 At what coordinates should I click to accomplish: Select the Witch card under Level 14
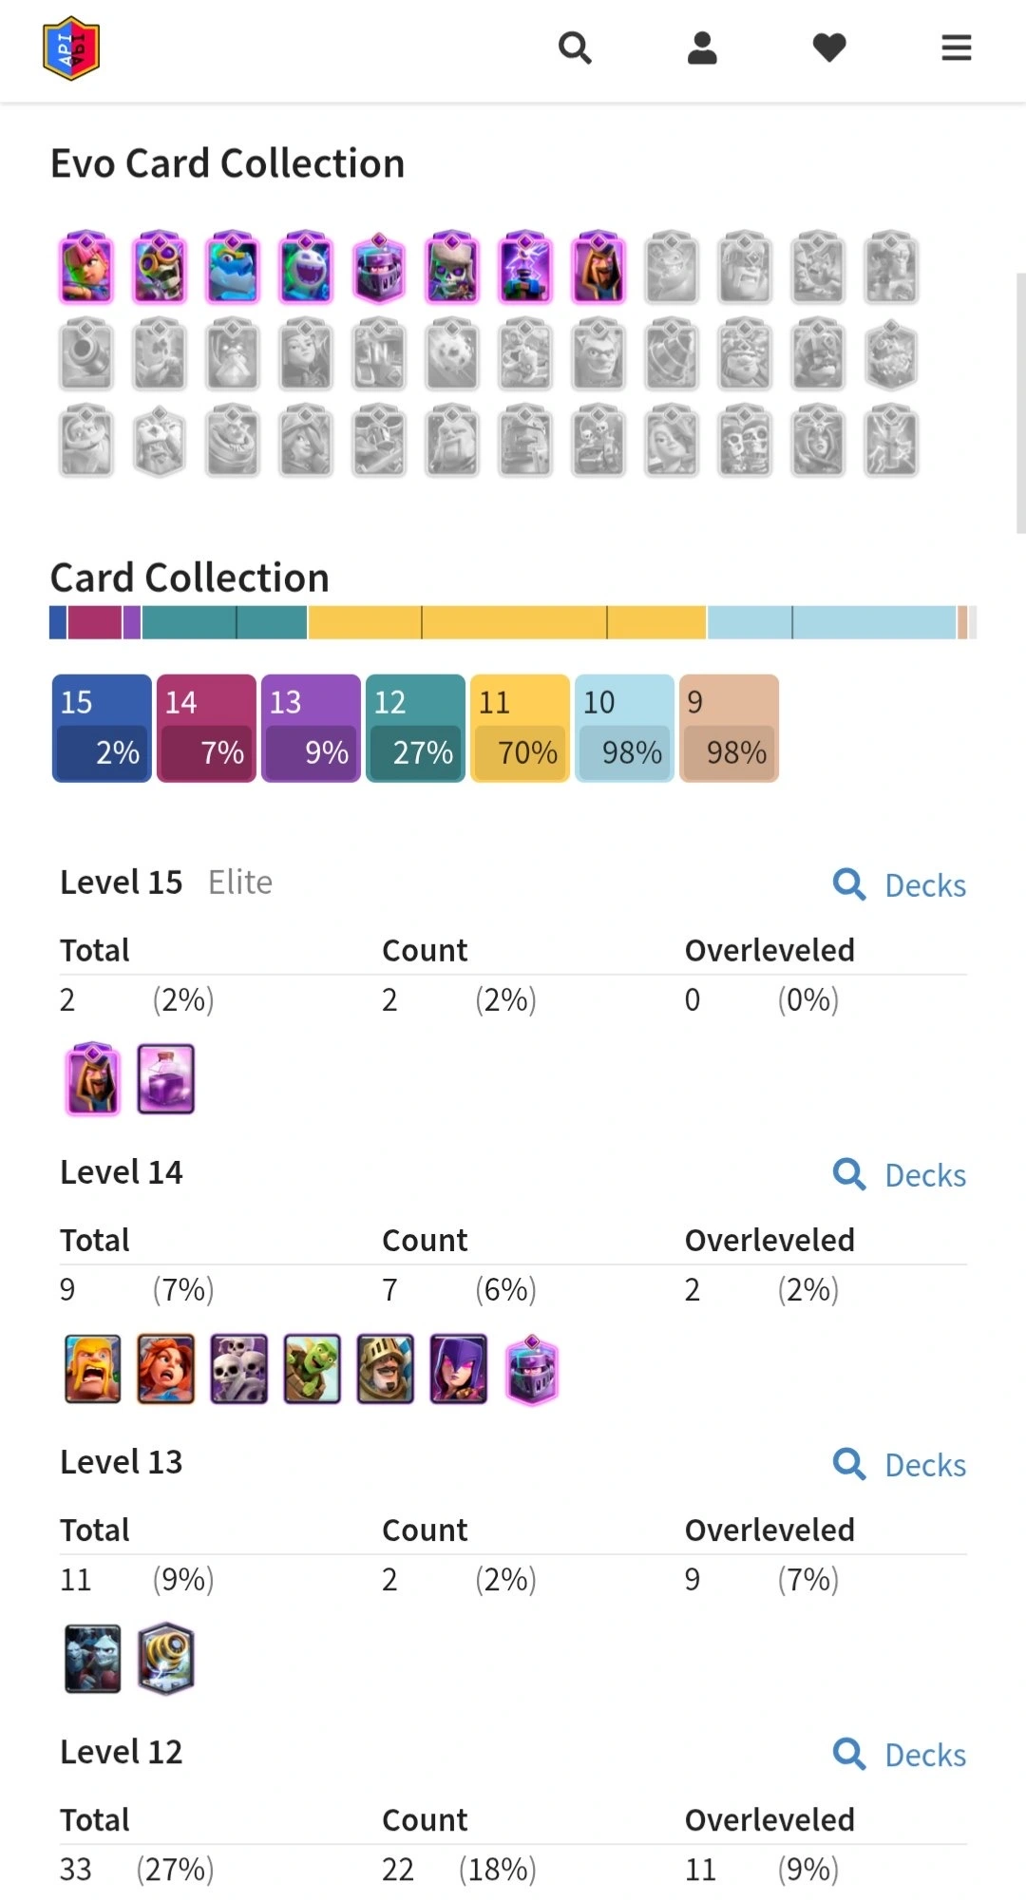pyautogui.click(x=459, y=1369)
